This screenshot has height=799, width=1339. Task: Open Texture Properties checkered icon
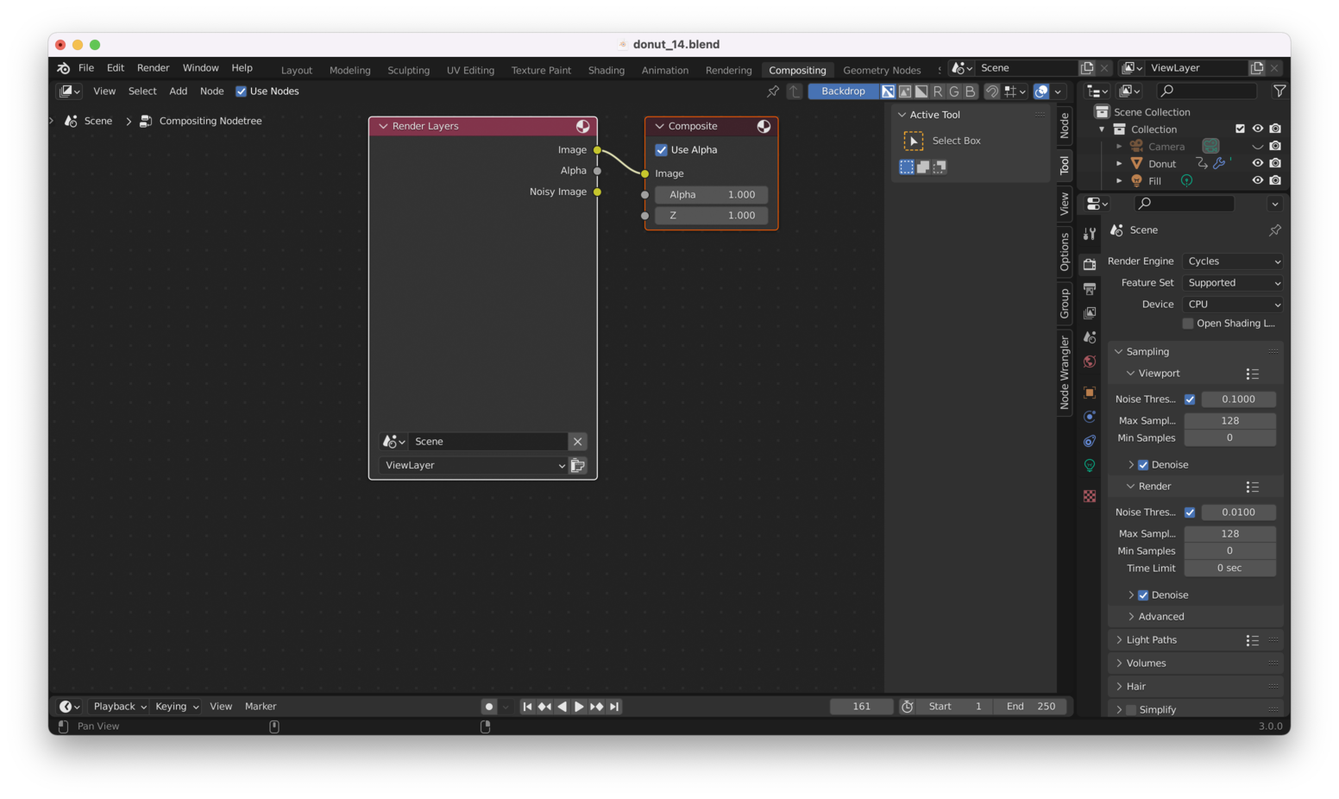point(1089,496)
